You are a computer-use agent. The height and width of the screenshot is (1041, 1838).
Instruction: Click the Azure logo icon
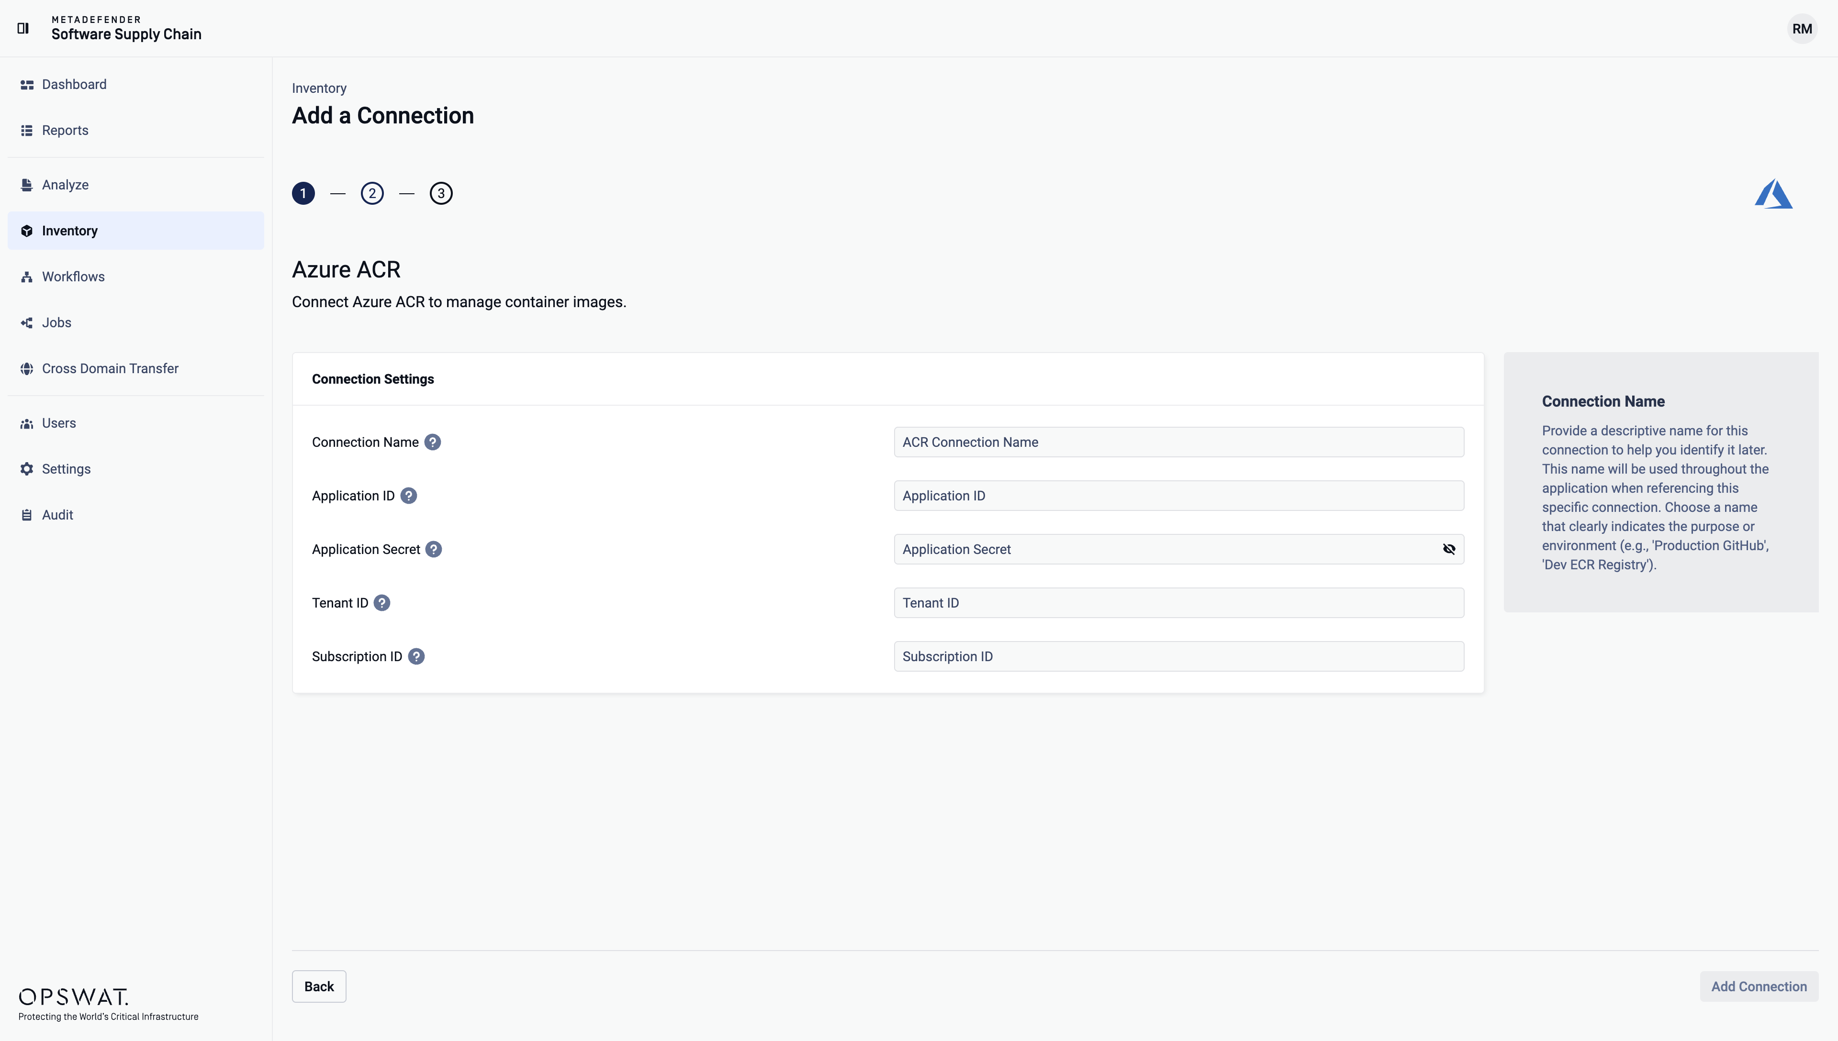pyautogui.click(x=1774, y=194)
